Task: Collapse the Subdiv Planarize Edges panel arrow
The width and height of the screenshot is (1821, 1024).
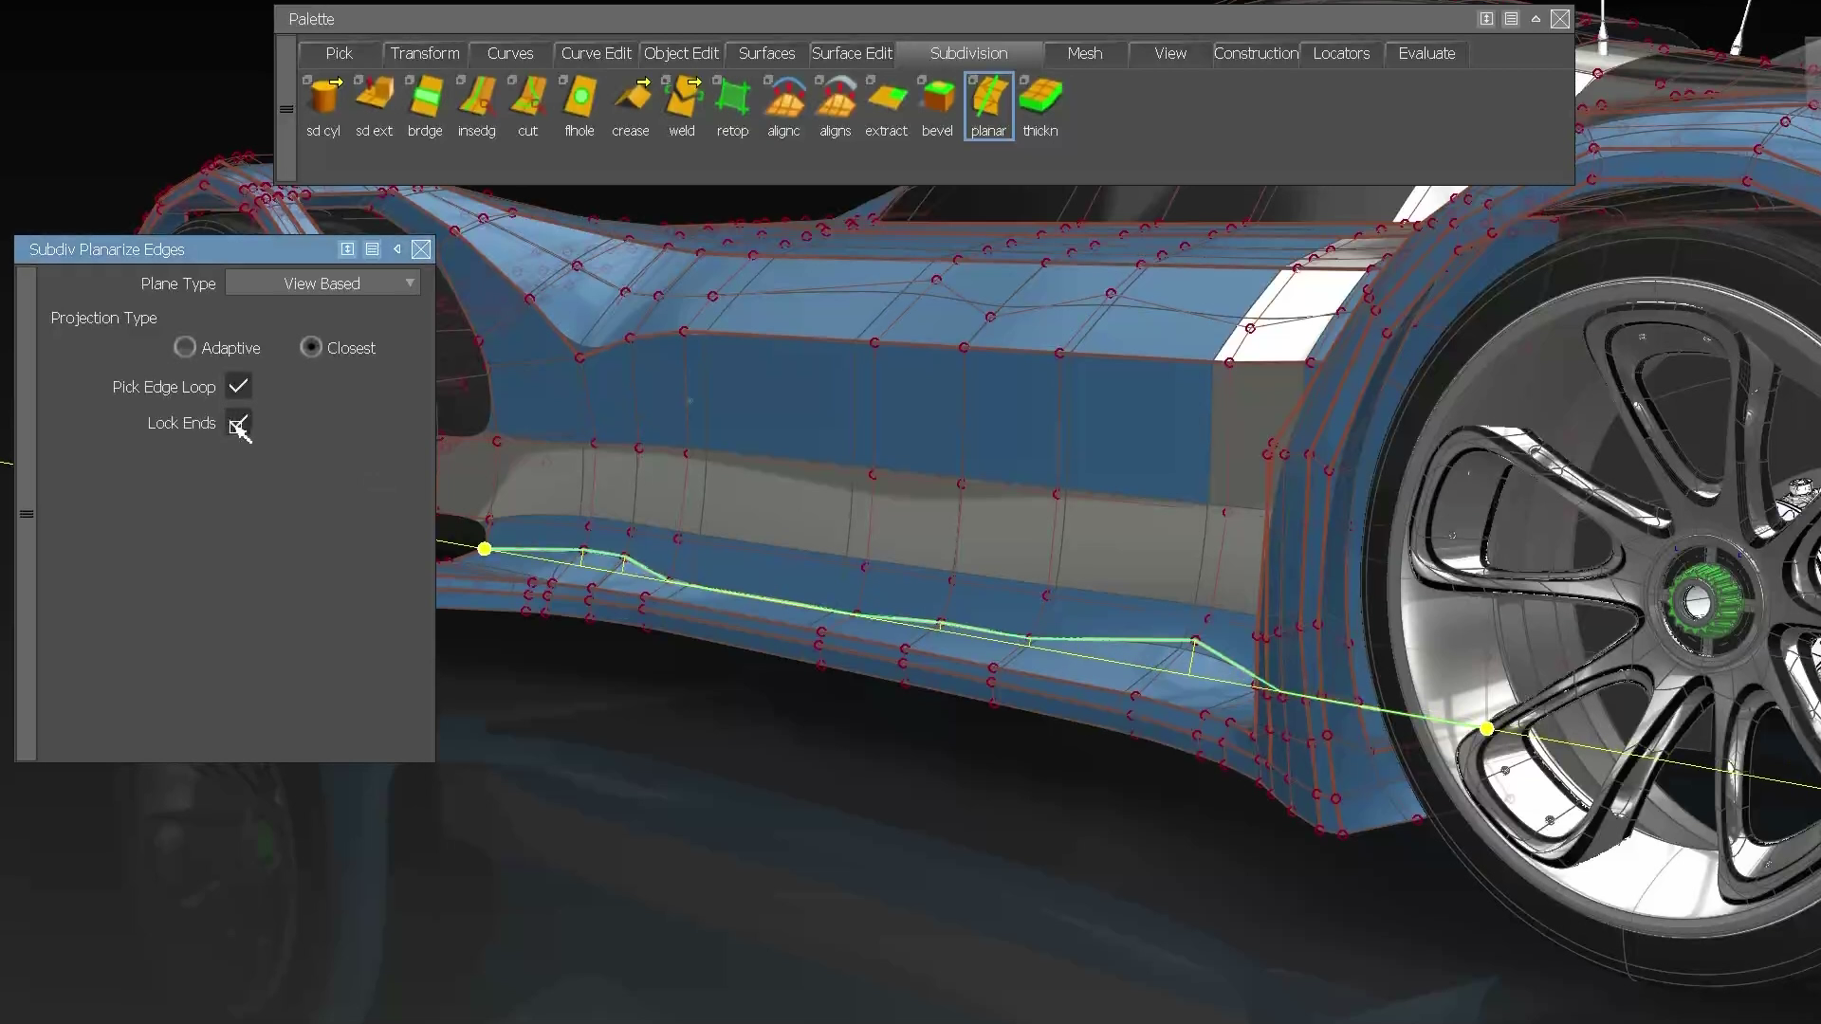Action: coord(397,249)
